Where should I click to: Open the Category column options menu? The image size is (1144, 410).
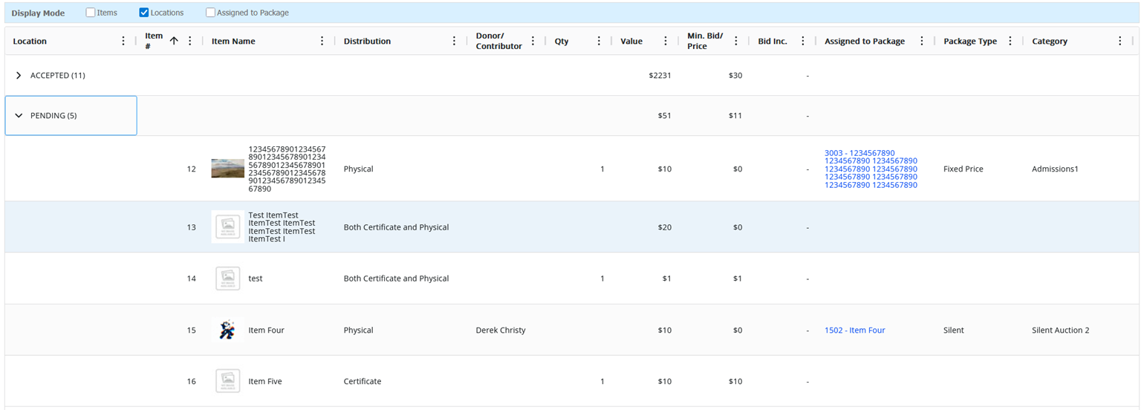point(1119,42)
